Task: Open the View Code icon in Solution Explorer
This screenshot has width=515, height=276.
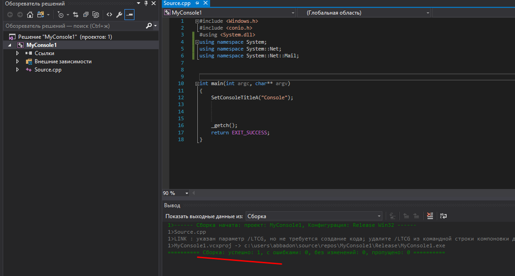Action: coord(109,15)
